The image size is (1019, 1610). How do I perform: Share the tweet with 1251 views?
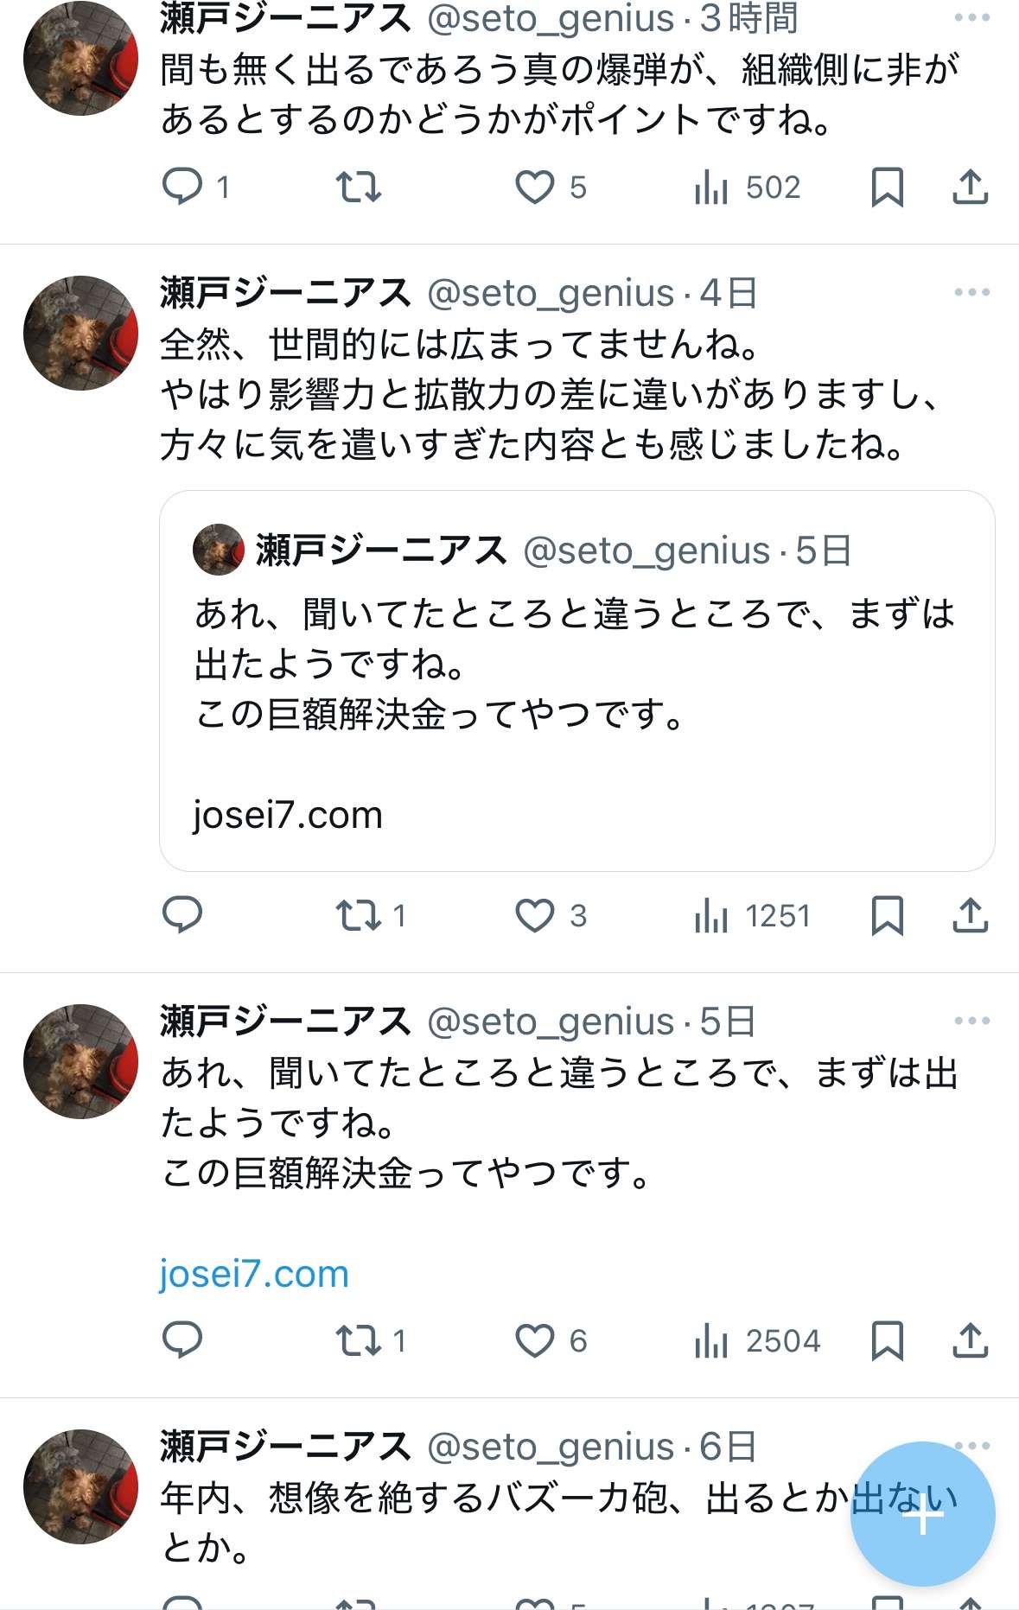click(970, 915)
